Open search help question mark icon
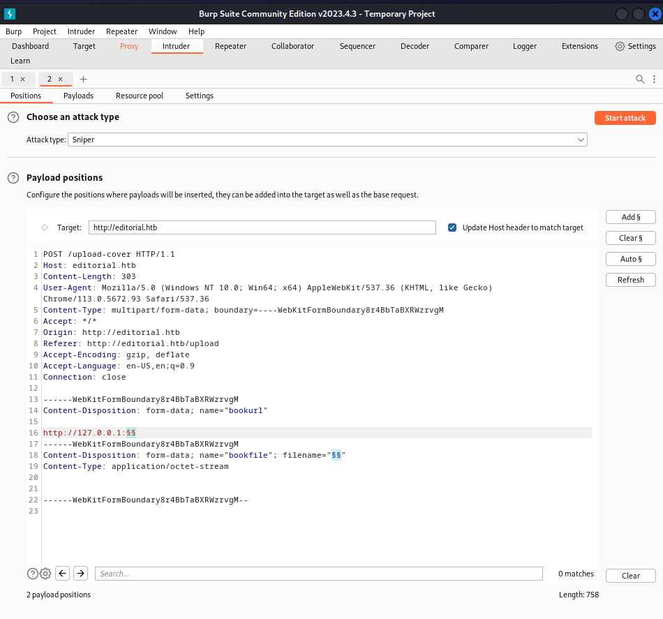 (x=33, y=574)
